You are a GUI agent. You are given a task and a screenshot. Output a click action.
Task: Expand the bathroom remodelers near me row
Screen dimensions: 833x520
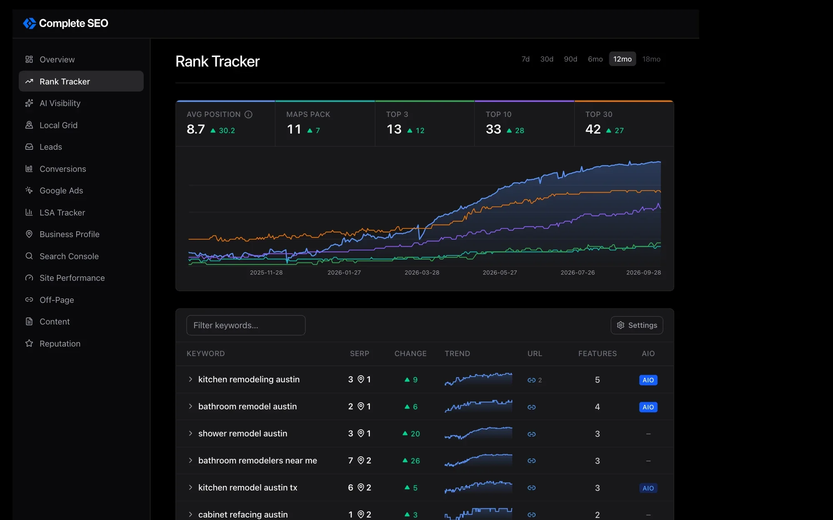click(x=190, y=461)
